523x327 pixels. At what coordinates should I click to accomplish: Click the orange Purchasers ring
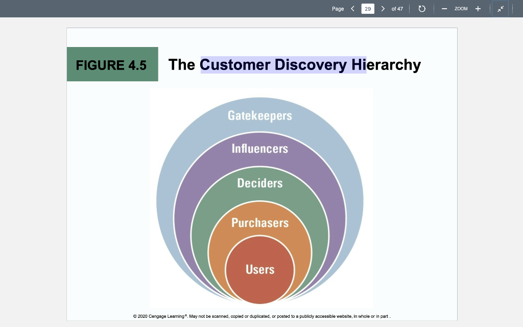(x=260, y=222)
